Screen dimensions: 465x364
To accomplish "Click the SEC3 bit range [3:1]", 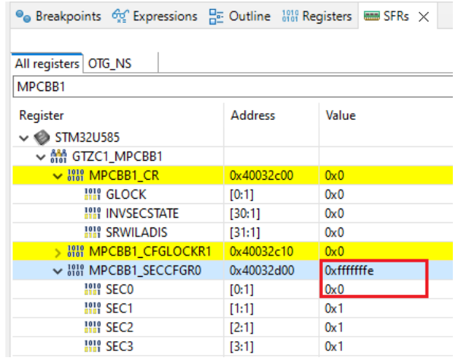I will coord(242,347).
